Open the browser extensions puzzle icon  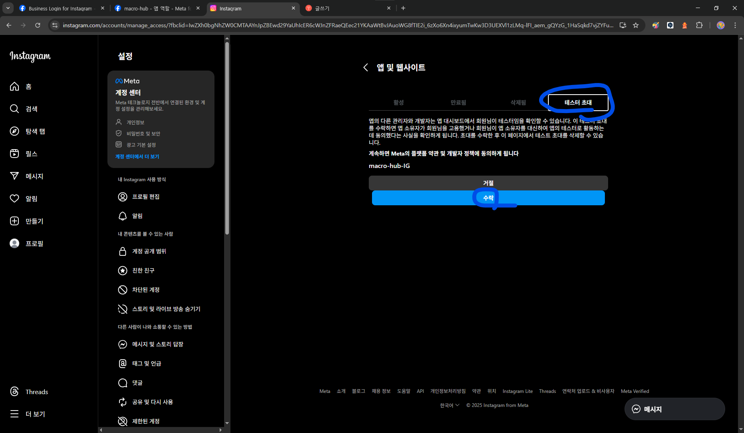click(x=699, y=25)
